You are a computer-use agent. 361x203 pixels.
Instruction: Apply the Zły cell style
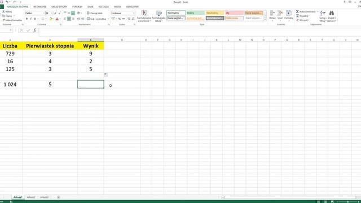click(x=235, y=13)
